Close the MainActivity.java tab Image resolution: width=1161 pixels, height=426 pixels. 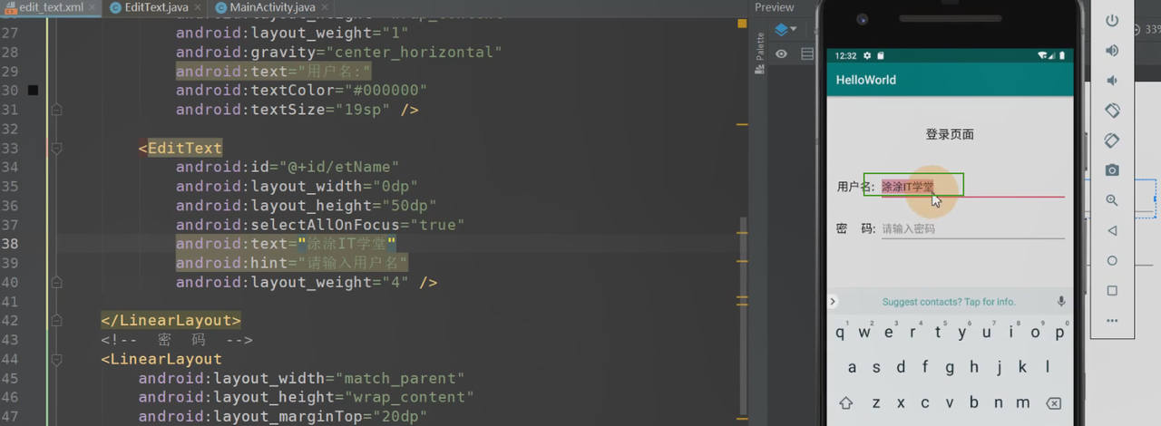pyautogui.click(x=323, y=7)
